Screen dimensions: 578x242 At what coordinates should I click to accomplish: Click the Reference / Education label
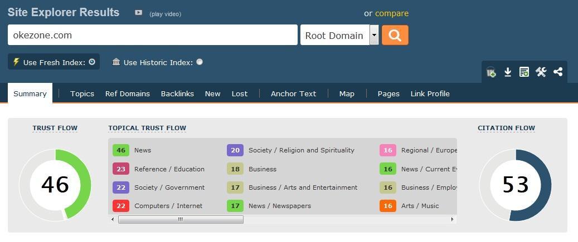169,169
